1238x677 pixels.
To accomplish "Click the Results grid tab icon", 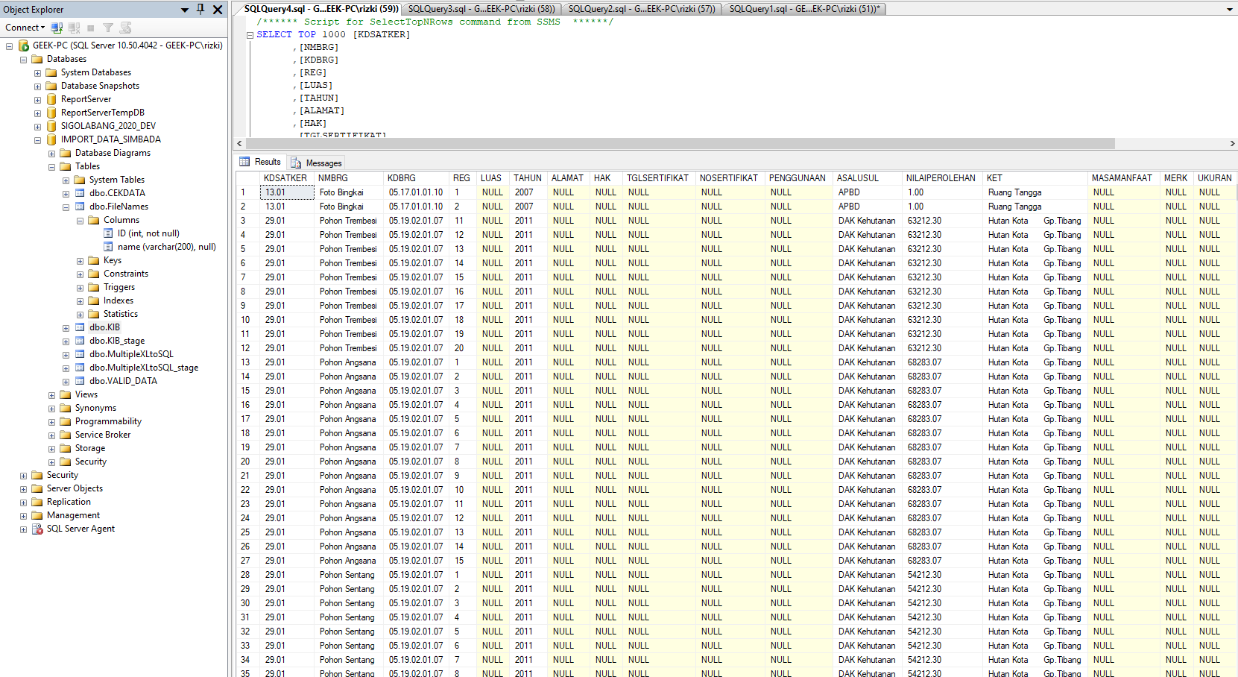I will (x=244, y=162).
